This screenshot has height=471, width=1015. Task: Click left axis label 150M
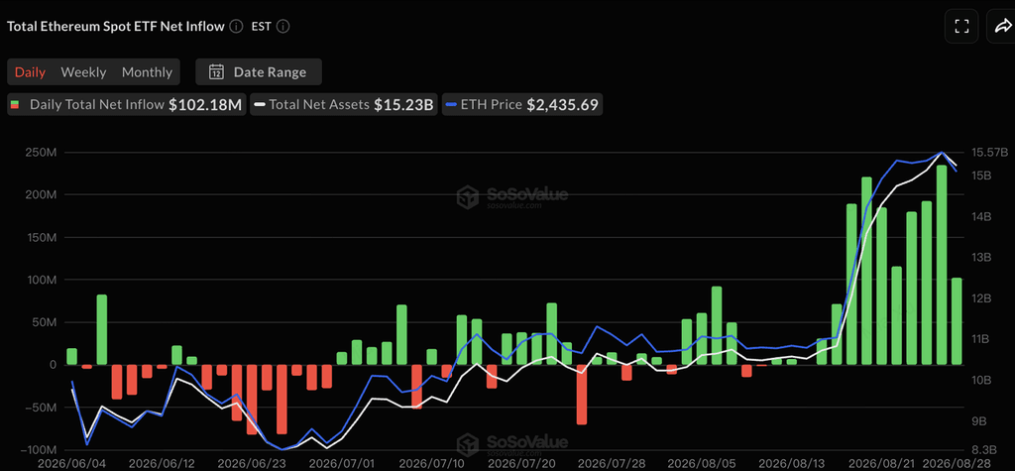[x=42, y=238]
